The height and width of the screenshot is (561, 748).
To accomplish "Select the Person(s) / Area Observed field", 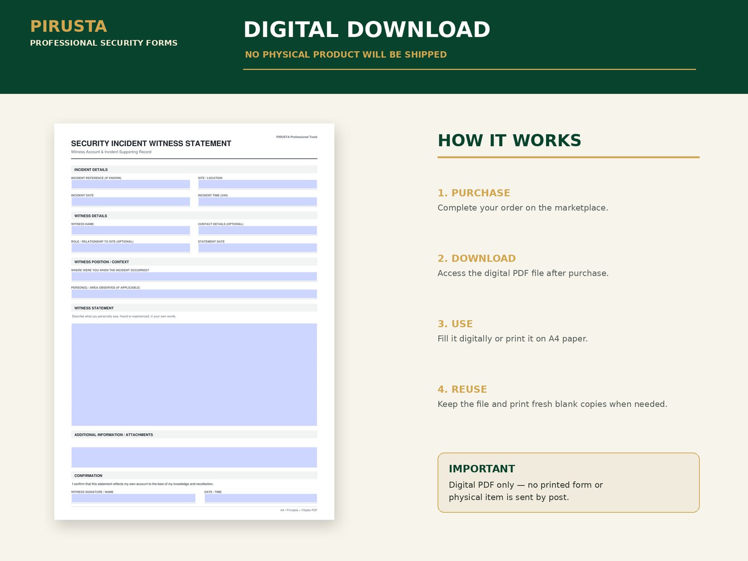I will pyautogui.click(x=194, y=294).
